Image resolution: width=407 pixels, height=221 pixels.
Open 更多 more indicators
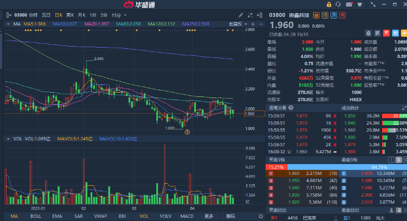point(209,216)
